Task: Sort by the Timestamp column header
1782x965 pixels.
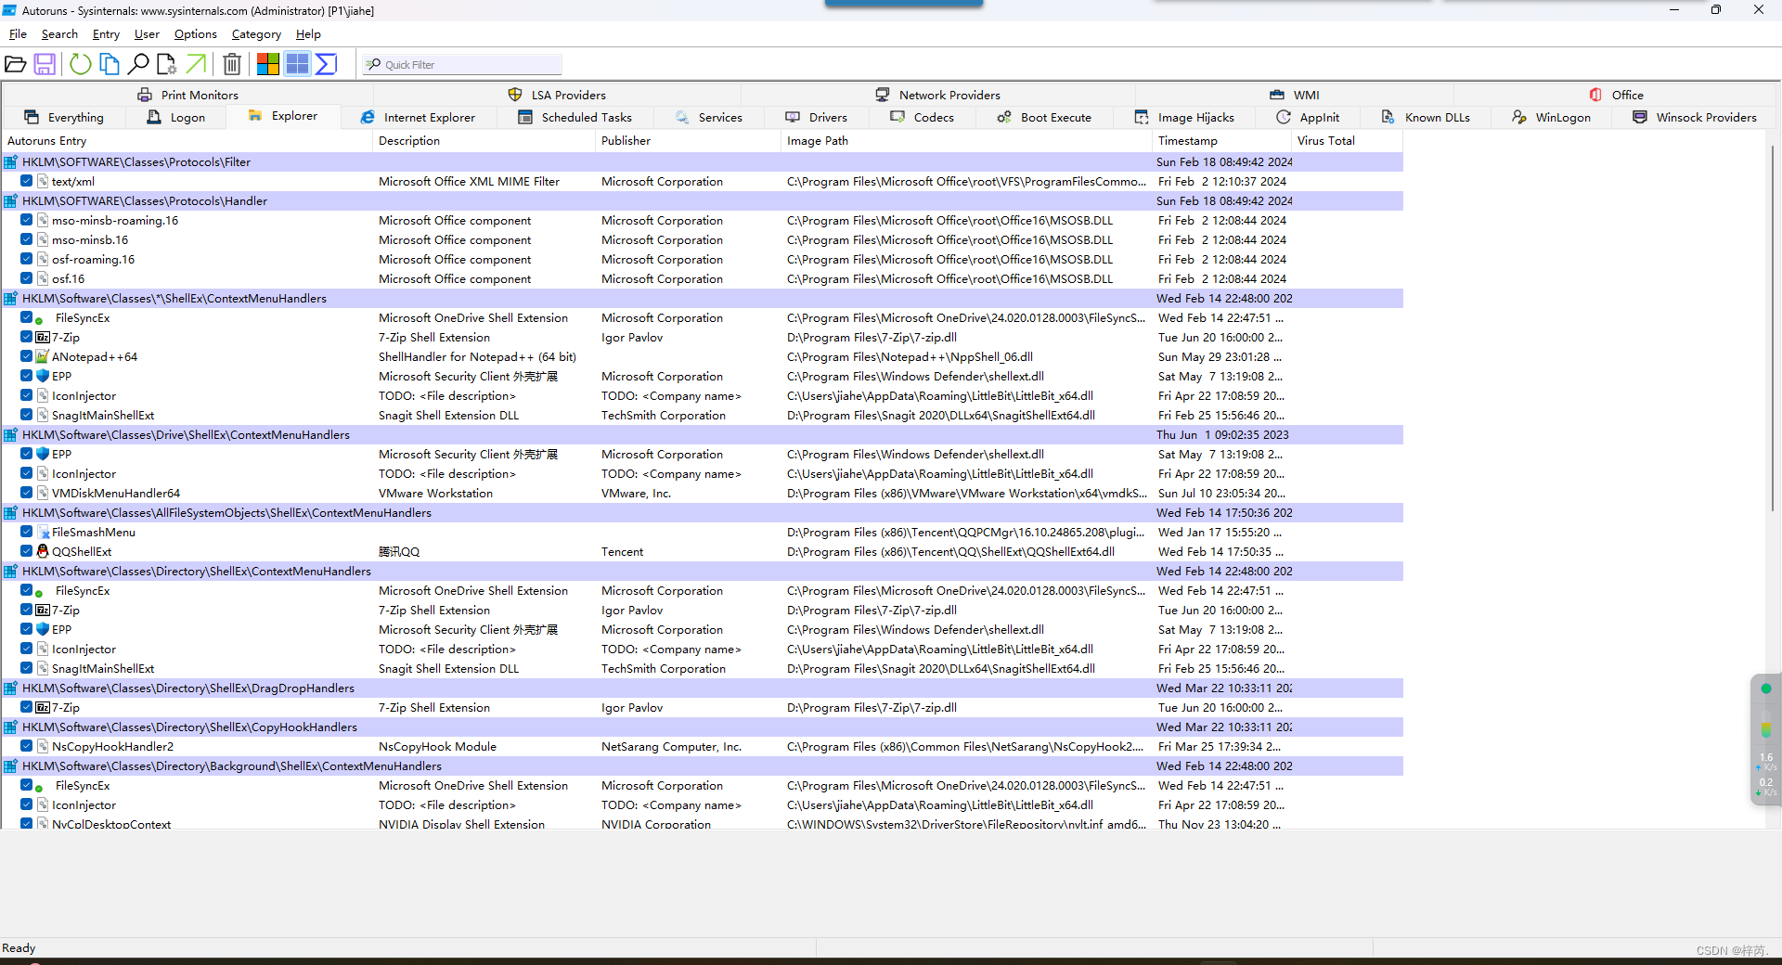Action: point(1221,141)
